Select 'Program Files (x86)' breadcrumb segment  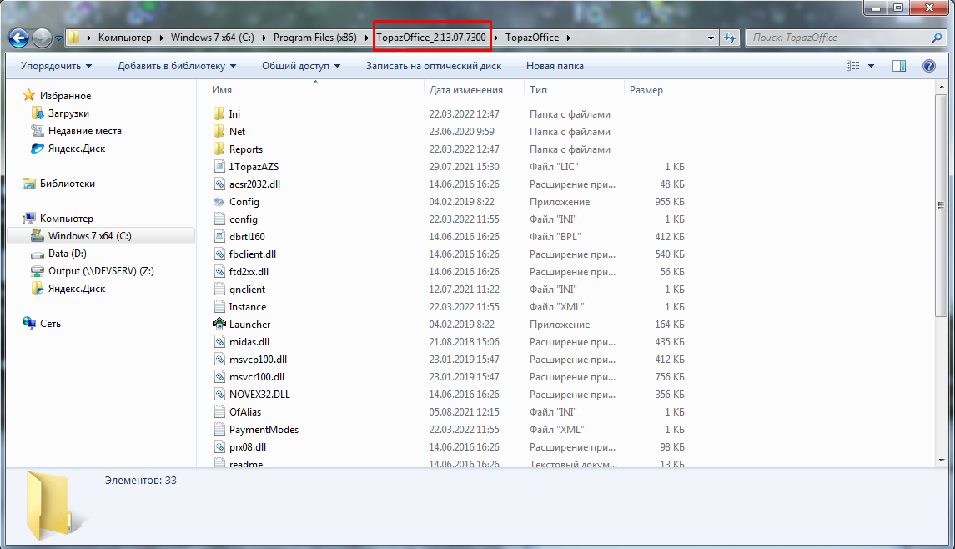pyautogui.click(x=315, y=38)
